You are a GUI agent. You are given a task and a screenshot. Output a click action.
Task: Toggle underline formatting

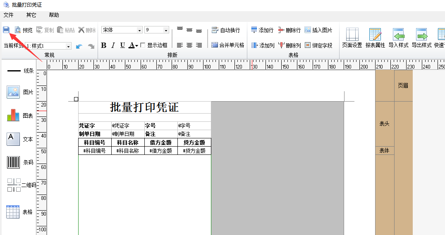point(122,45)
